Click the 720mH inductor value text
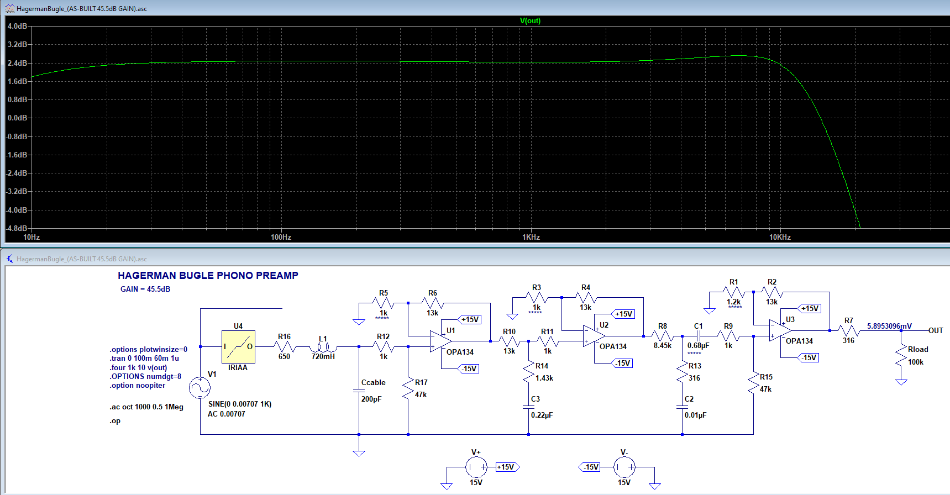Image resolution: width=950 pixels, height=495 pixels. tap(323, 356)
